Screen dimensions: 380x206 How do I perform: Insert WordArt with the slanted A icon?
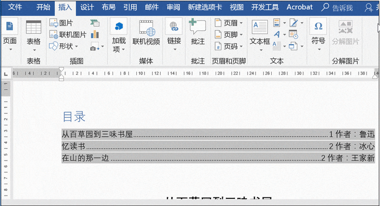(x=277, y=34)
